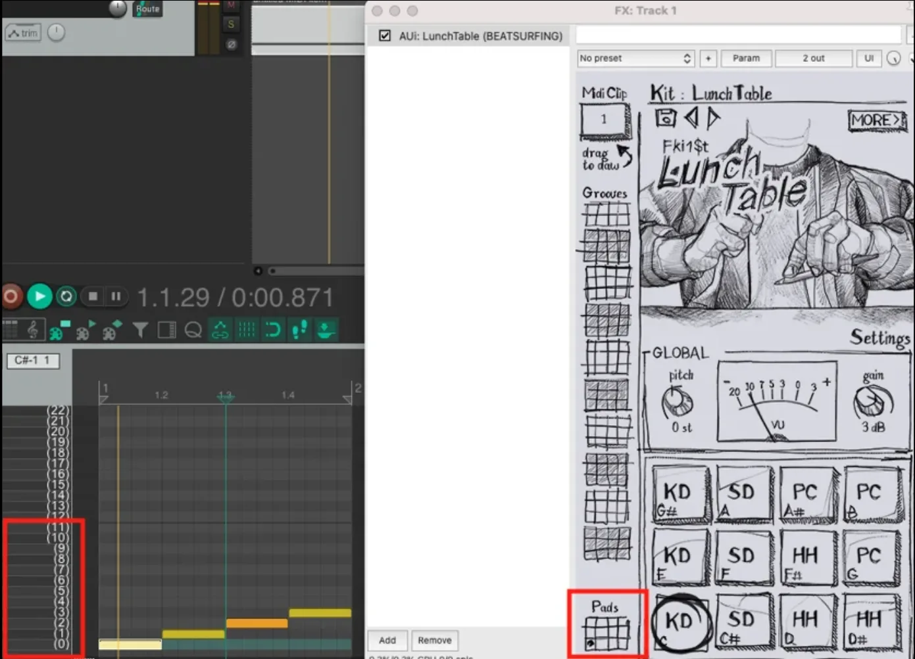The width and height of the screenshot is (915, 659).
Task: Click the save kit floppy disk icon
Action: click(666, 118)
